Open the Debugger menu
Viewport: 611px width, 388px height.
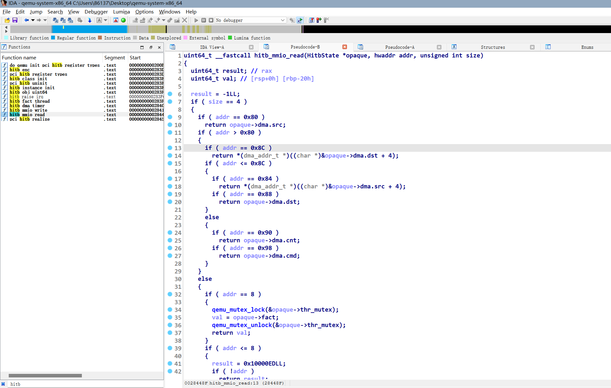pos(96,12)
